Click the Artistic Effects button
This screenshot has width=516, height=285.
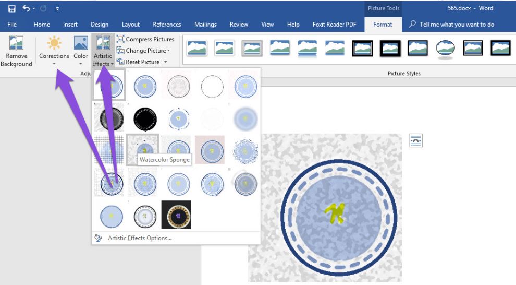pos(103,52)
